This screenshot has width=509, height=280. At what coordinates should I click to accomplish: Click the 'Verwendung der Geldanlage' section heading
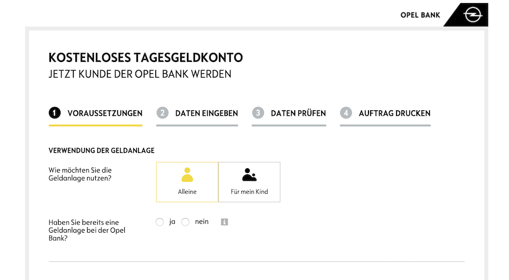coord(102,151)
